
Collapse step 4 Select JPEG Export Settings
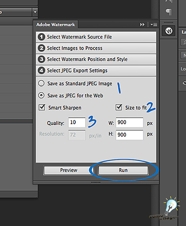click(96, 71)
